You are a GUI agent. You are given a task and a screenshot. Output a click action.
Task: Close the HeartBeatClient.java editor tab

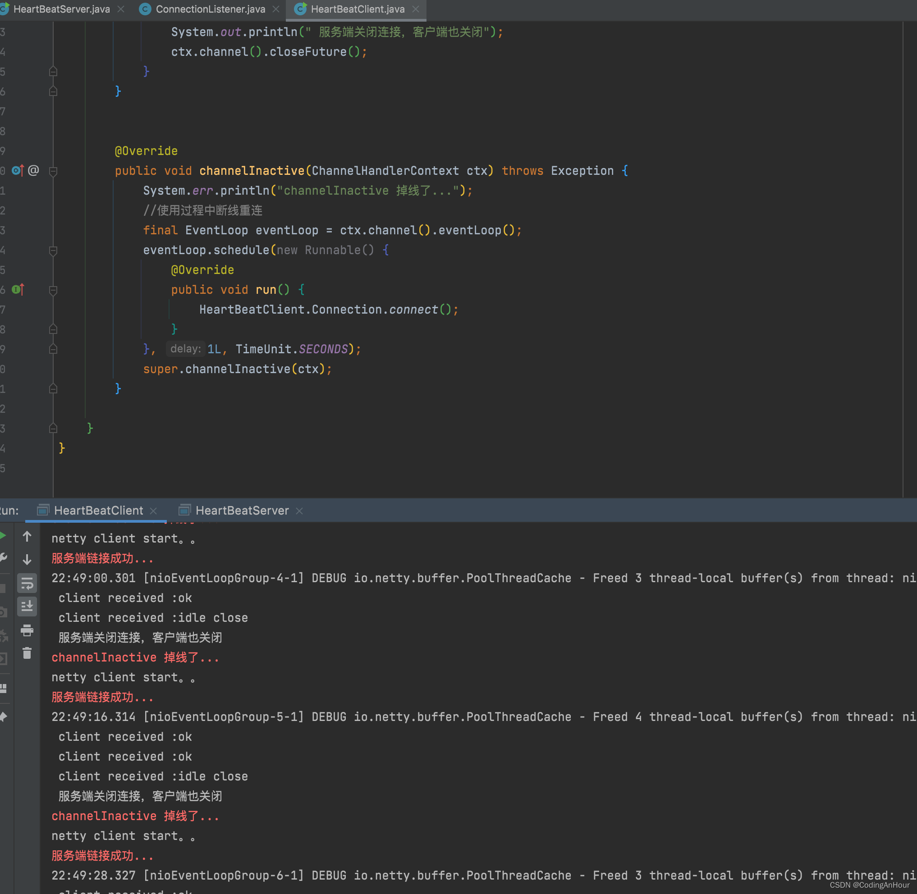coord(415,9)
